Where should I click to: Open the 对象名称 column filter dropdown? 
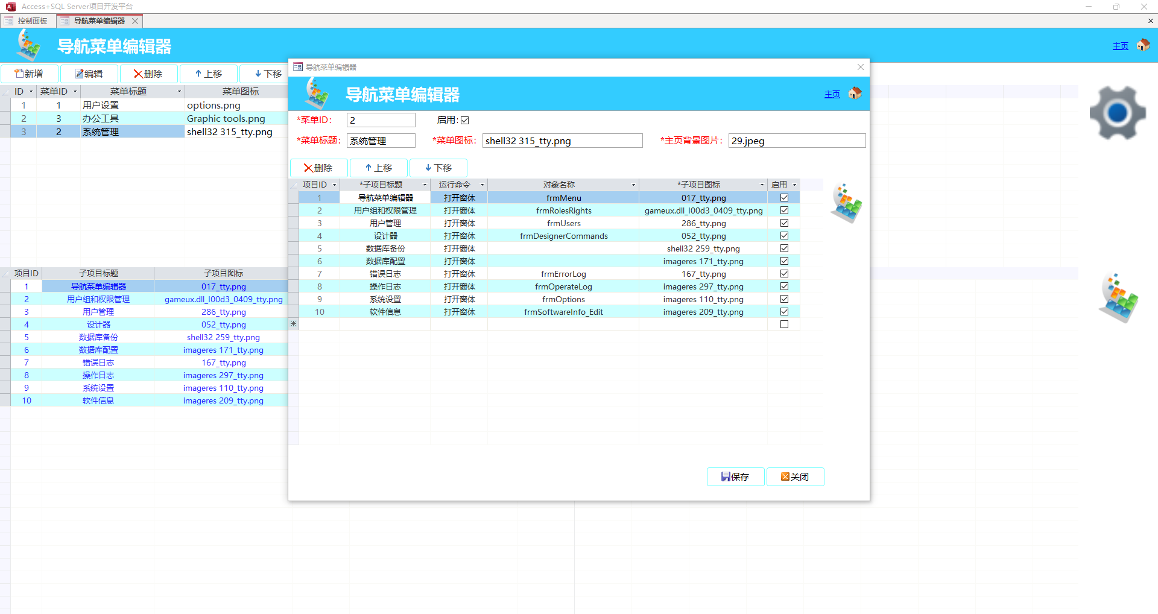(x=633, y=185)
